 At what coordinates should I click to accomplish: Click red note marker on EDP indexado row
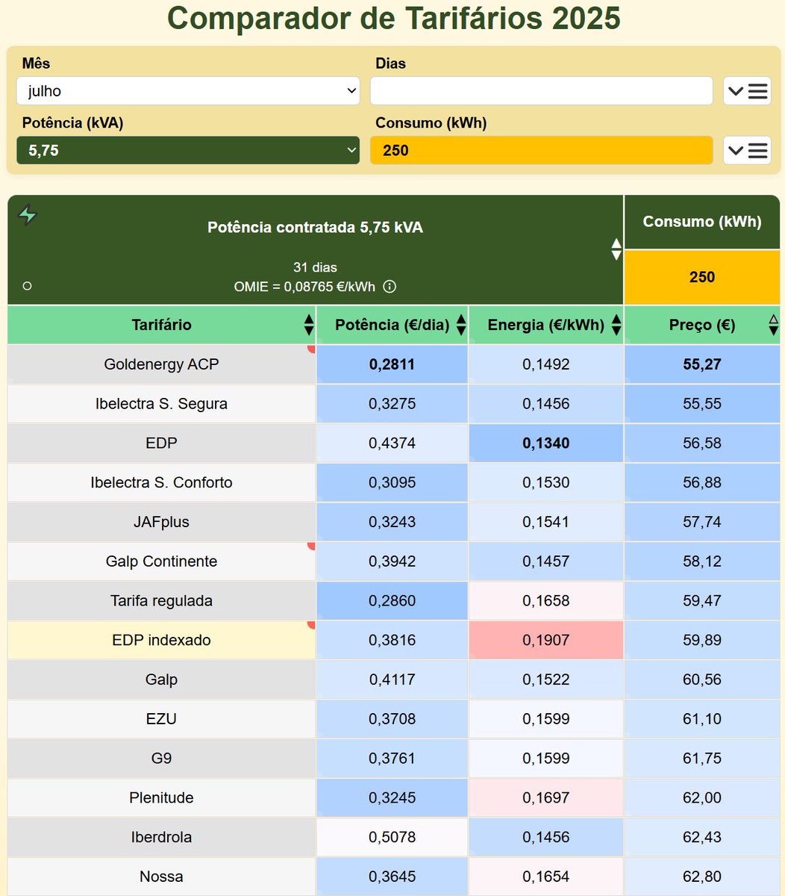click(312, 624)
